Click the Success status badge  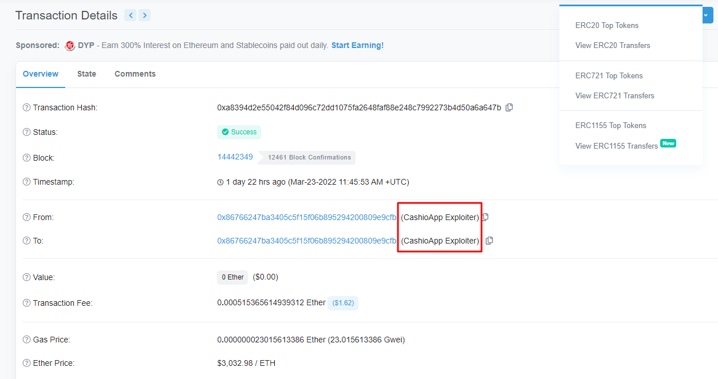239,132
